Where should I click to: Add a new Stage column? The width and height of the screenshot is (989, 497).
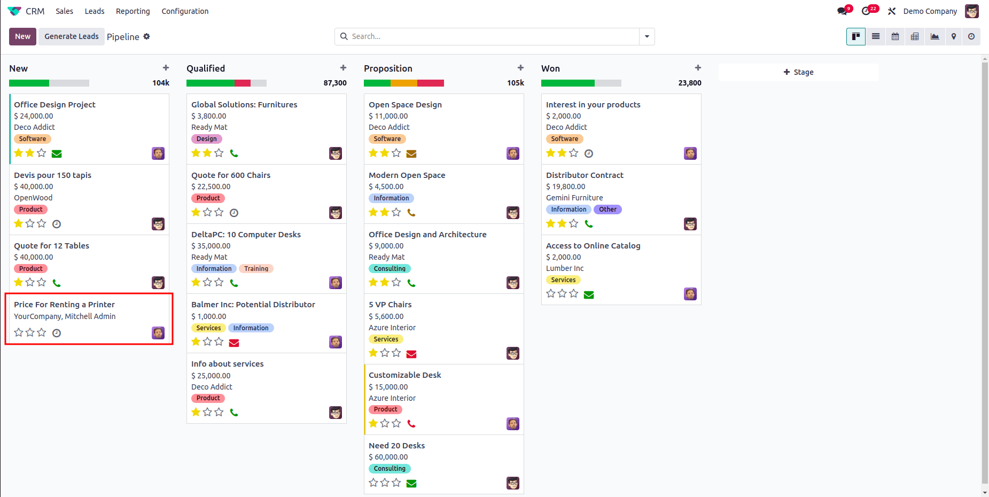[798, 72]
